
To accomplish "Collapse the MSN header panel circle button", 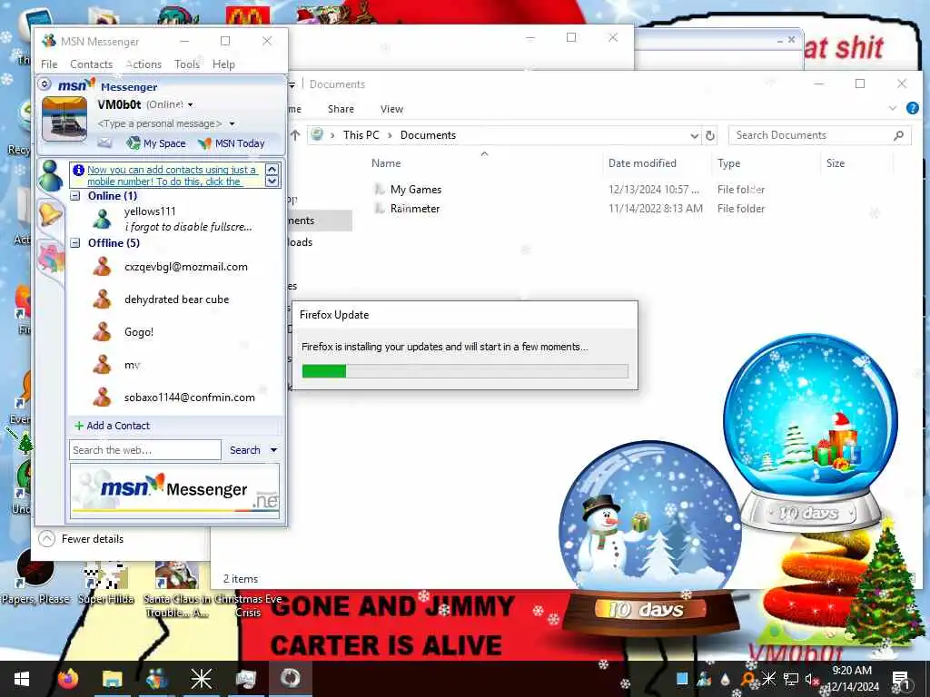I will click(x=45, y=84).
